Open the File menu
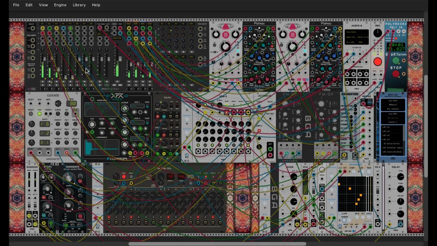Image resolution: width=437 pixels, height=246 pixels. [x=16, y=5]
